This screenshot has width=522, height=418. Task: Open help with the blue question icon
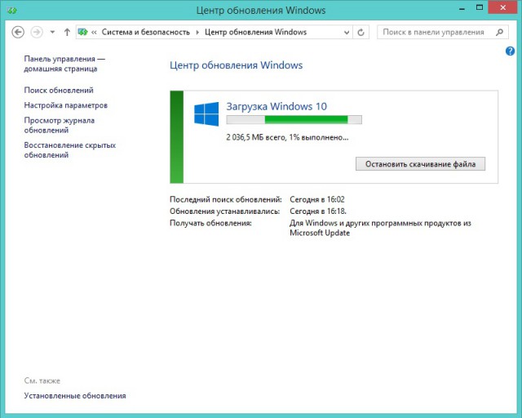point(510,51)
